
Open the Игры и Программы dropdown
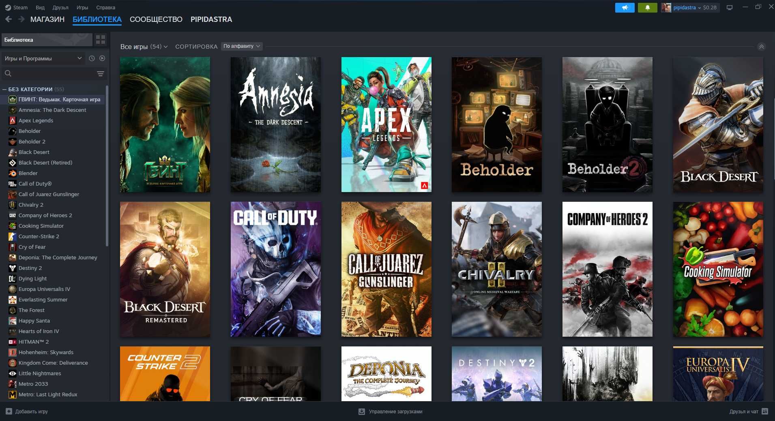point(43,58)
